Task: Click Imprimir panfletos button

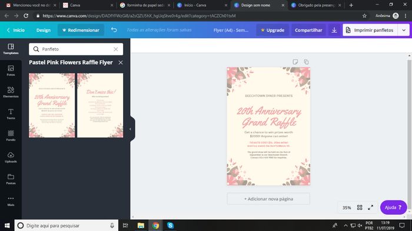Action: tap(370, 30)
